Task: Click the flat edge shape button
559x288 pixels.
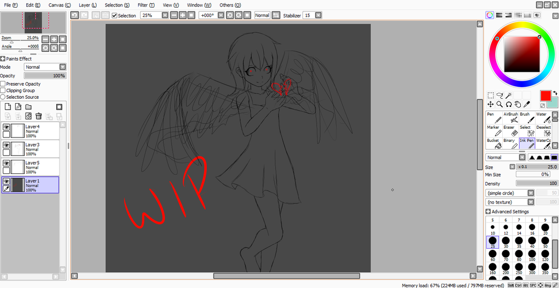Action: point(555,157)
